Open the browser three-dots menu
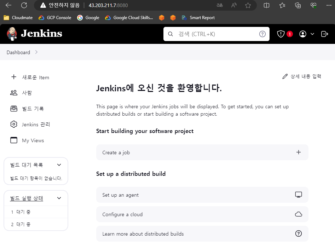Viewport: 335px width, 248px height. [329, 5]
